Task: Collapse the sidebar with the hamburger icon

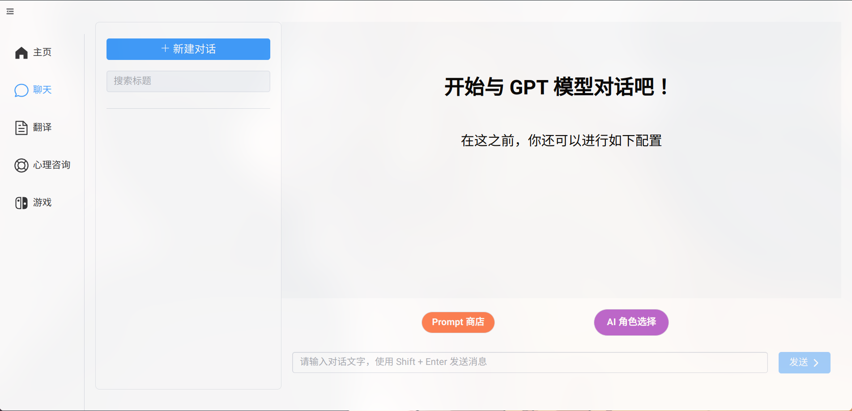Action: pos(10,12)
